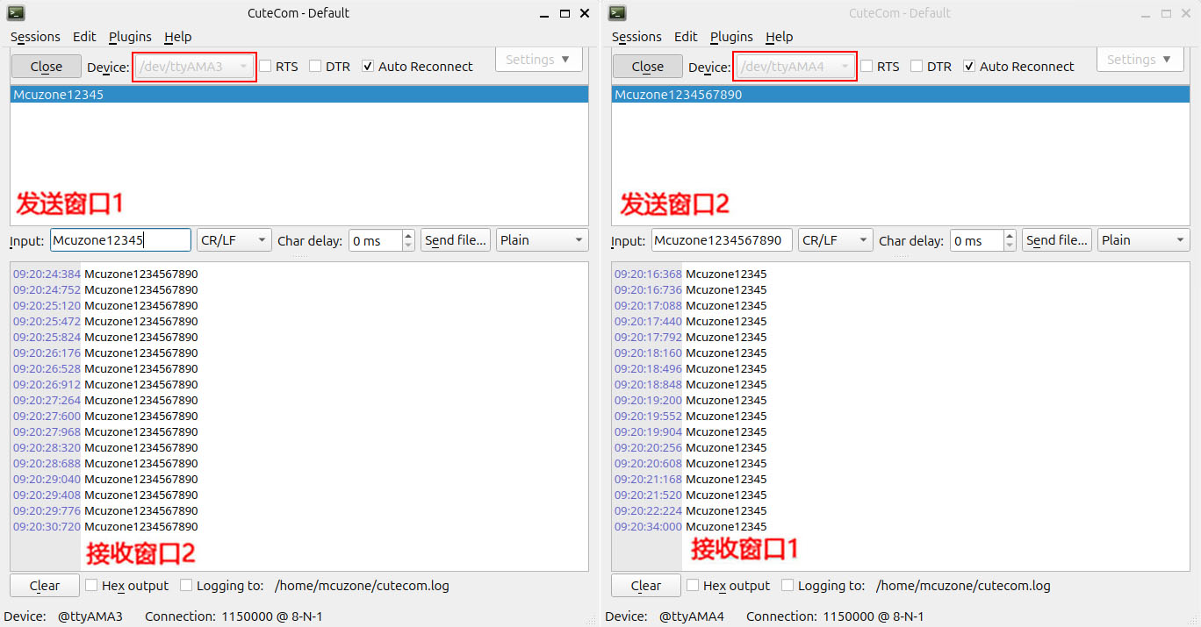This screenshot has width=1201, height=627.
Task: Click terminal icon in left window title bar
Action: pyautogui.click(x=16, y=12)
